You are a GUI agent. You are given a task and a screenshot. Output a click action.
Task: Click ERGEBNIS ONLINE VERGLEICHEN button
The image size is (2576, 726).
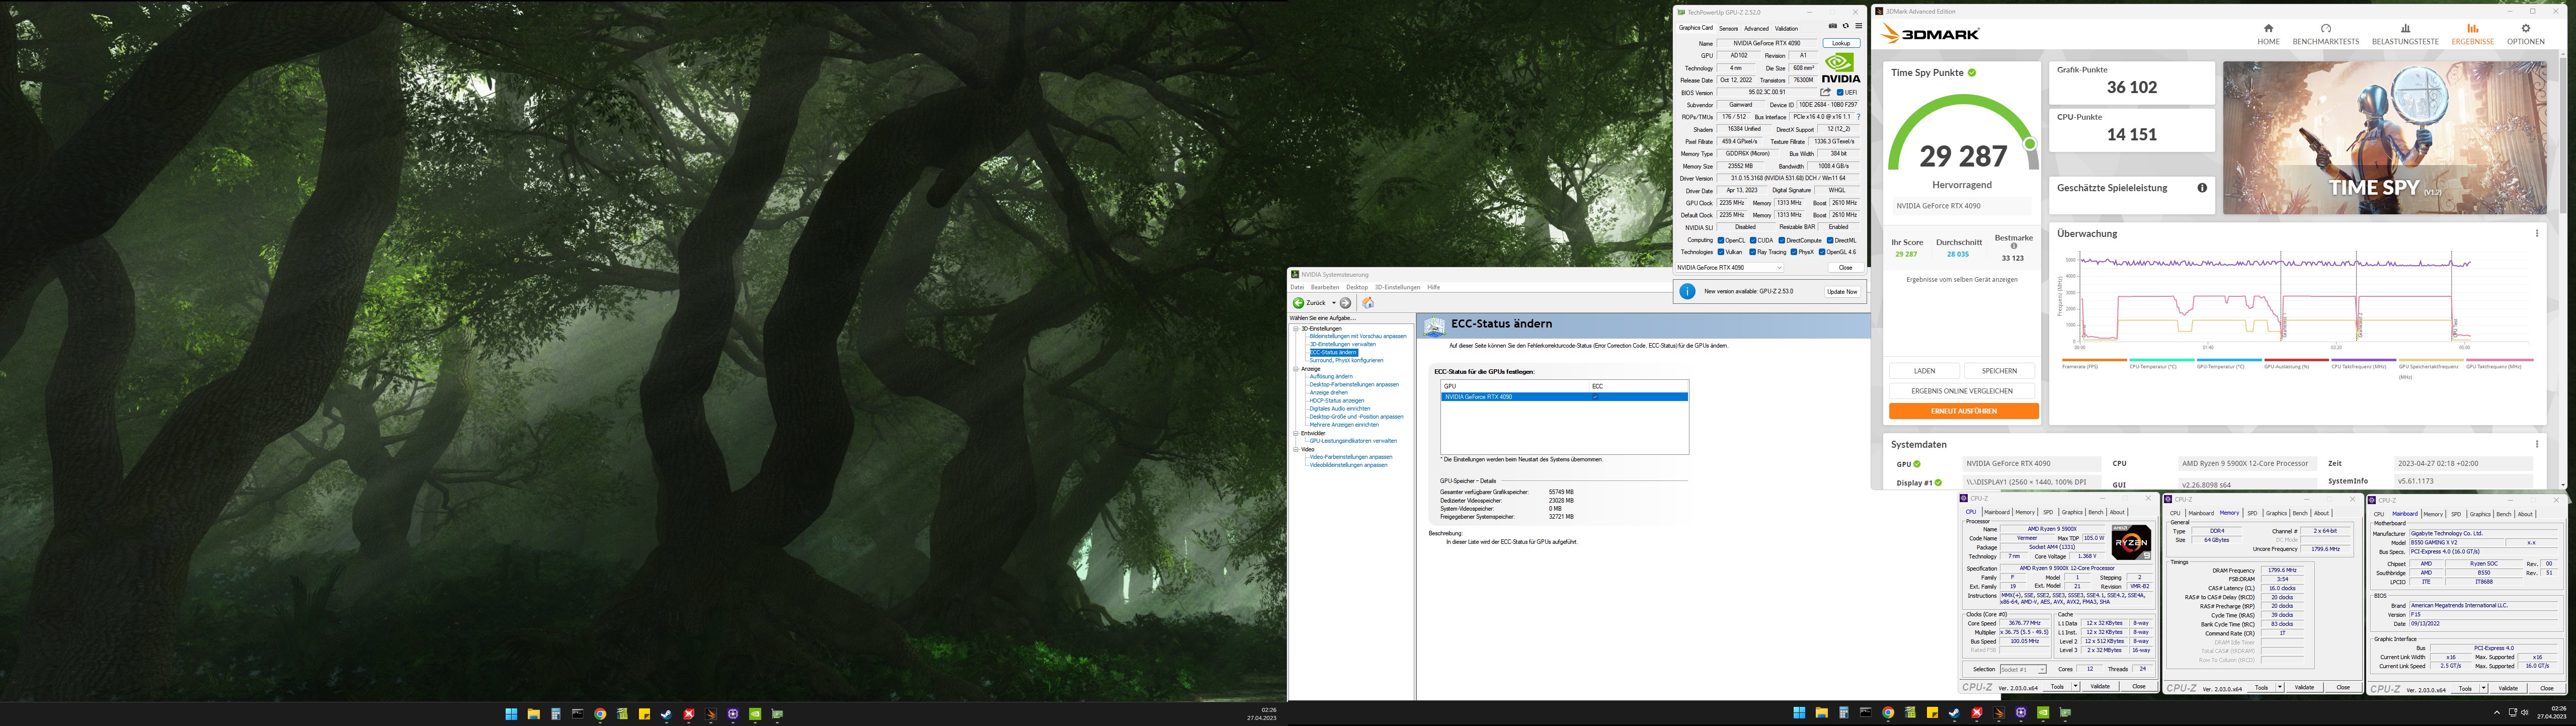[1963, 391]
